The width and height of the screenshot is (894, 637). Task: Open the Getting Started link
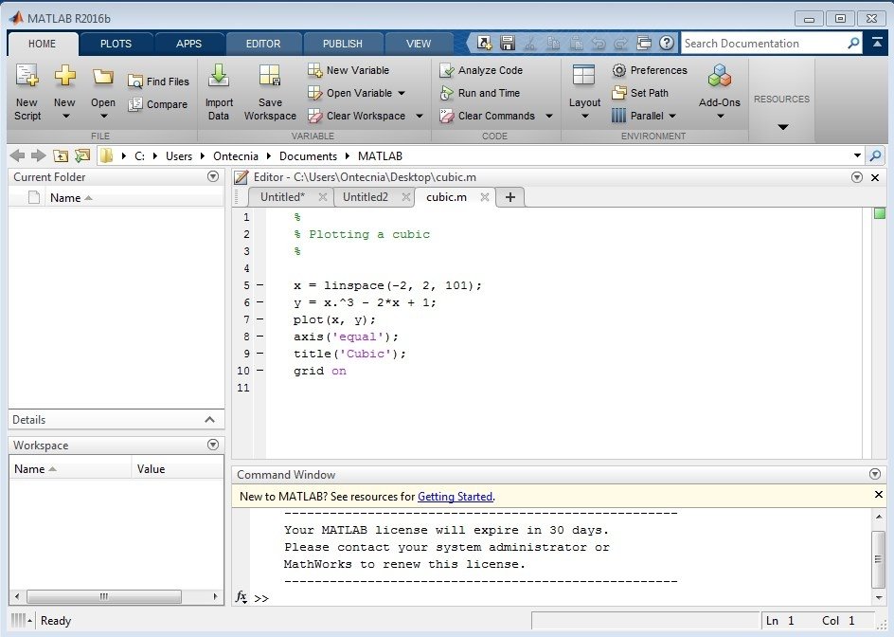455,497
